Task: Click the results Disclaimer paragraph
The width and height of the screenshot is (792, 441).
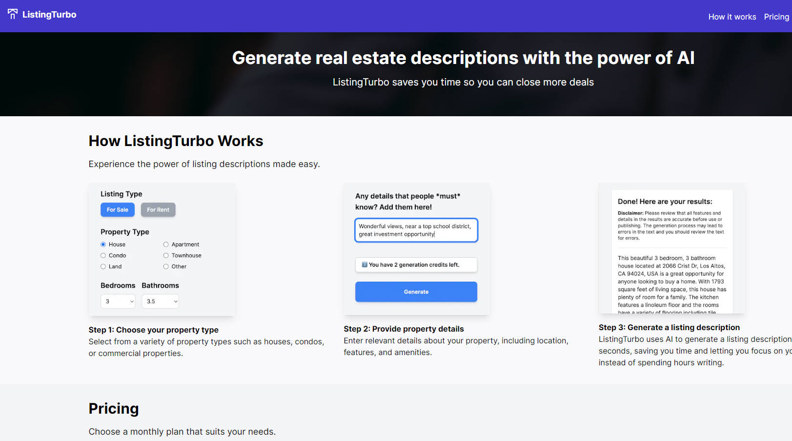Action: [671, 226]
